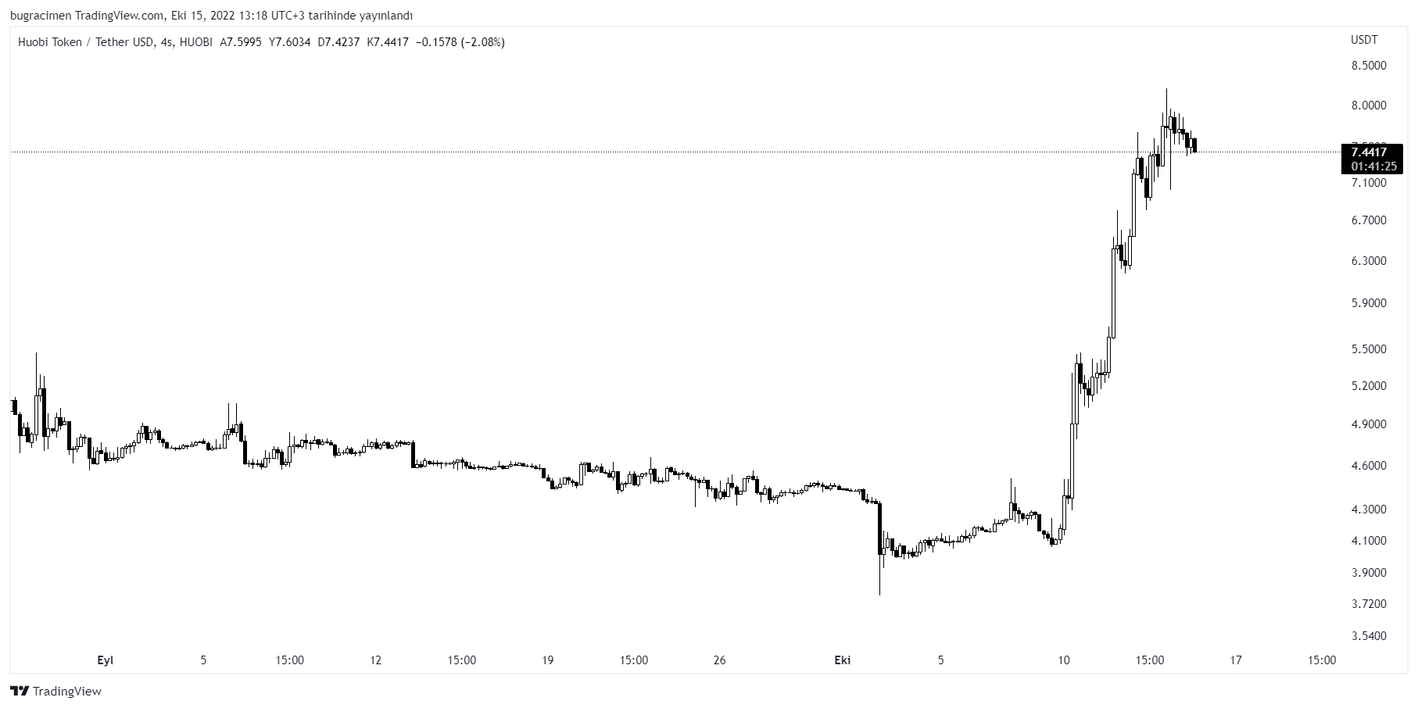Screen dimensions: 1418x708
Task: Click the TradingView.com text in the header
Action: tap(120, 16)
